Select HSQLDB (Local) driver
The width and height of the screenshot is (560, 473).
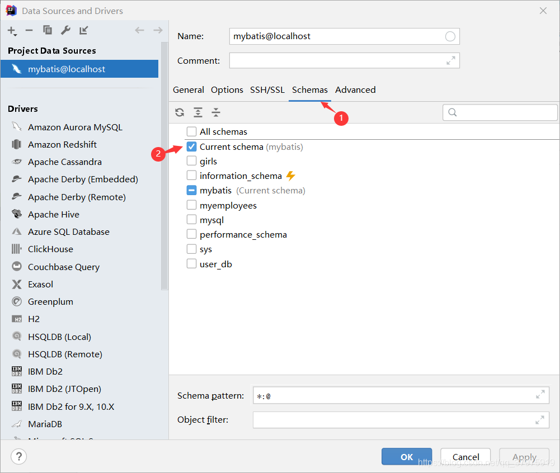60,337
